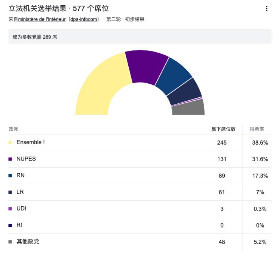Select the NUPES party row name
This screenshot has height=254, width=280.
pyautogui.click(x=26, y=159)
